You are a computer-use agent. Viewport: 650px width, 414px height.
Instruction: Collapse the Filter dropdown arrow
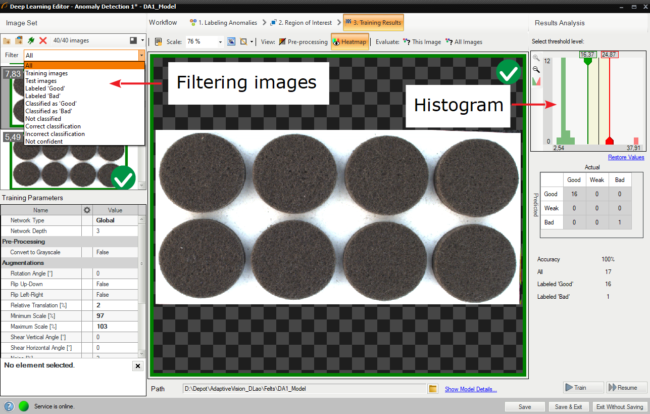[141, 55]
